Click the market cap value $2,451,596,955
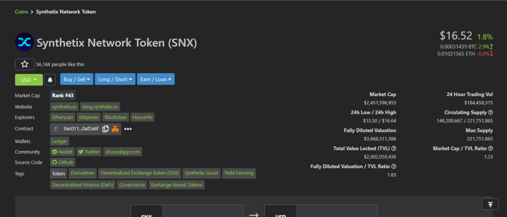Viewport: 507px width, 217px height. click(380, 103)
